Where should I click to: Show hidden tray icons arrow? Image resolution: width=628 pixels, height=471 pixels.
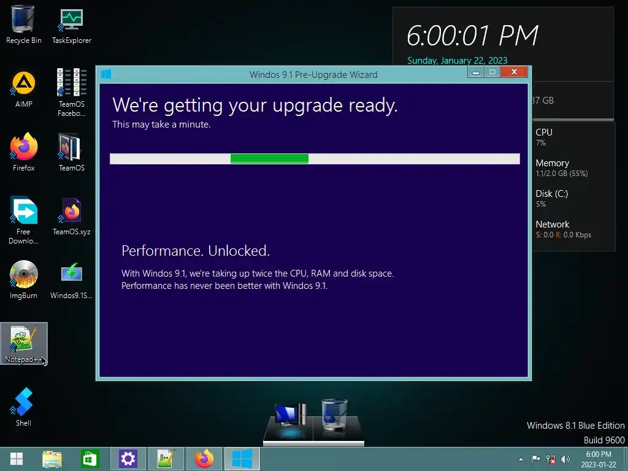coord(521,459)
